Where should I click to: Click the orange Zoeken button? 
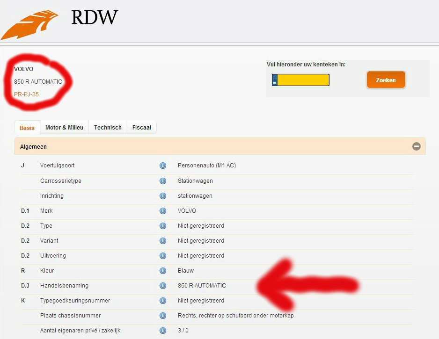point(386,80)
